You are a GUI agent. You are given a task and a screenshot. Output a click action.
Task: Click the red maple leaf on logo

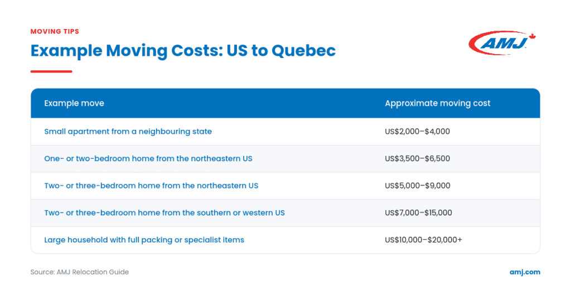(x=533, y=36)
